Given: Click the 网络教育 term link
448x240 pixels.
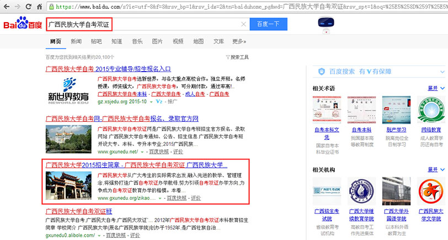Looking at the screenshot, I should click(431, 130).
